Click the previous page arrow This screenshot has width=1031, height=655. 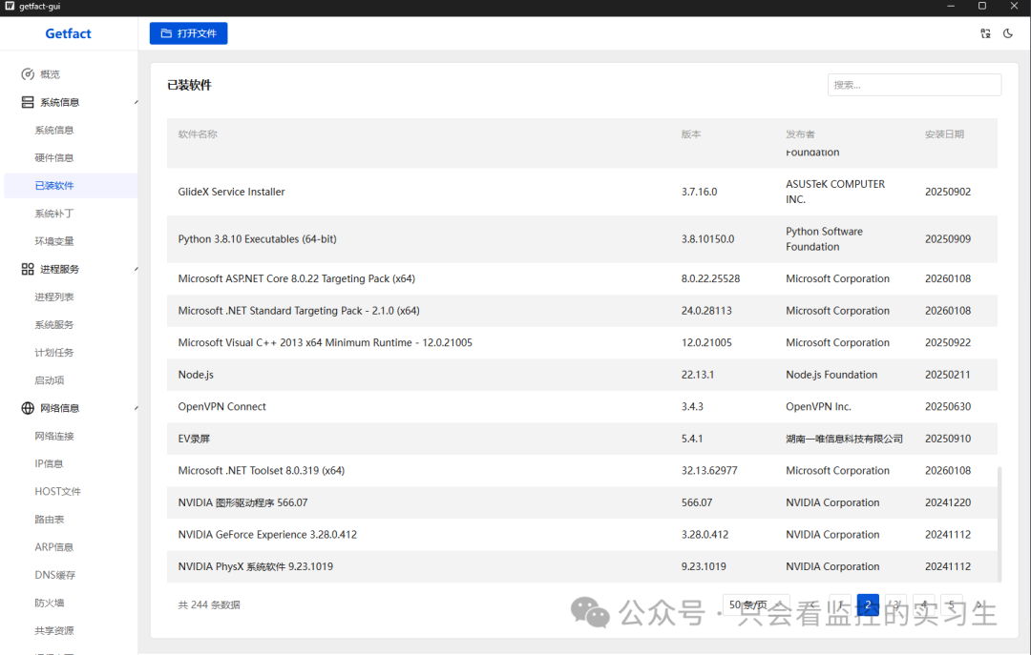812,605
